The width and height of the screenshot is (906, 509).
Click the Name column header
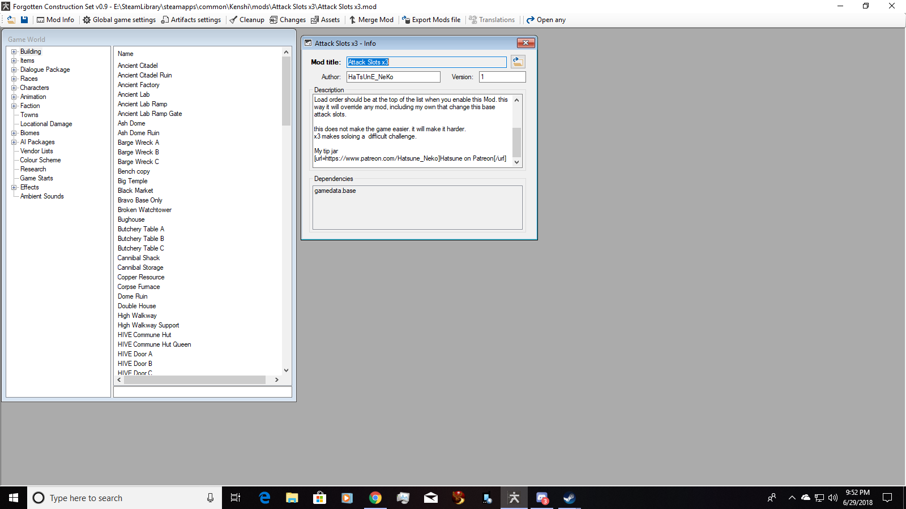coord(126,54)
